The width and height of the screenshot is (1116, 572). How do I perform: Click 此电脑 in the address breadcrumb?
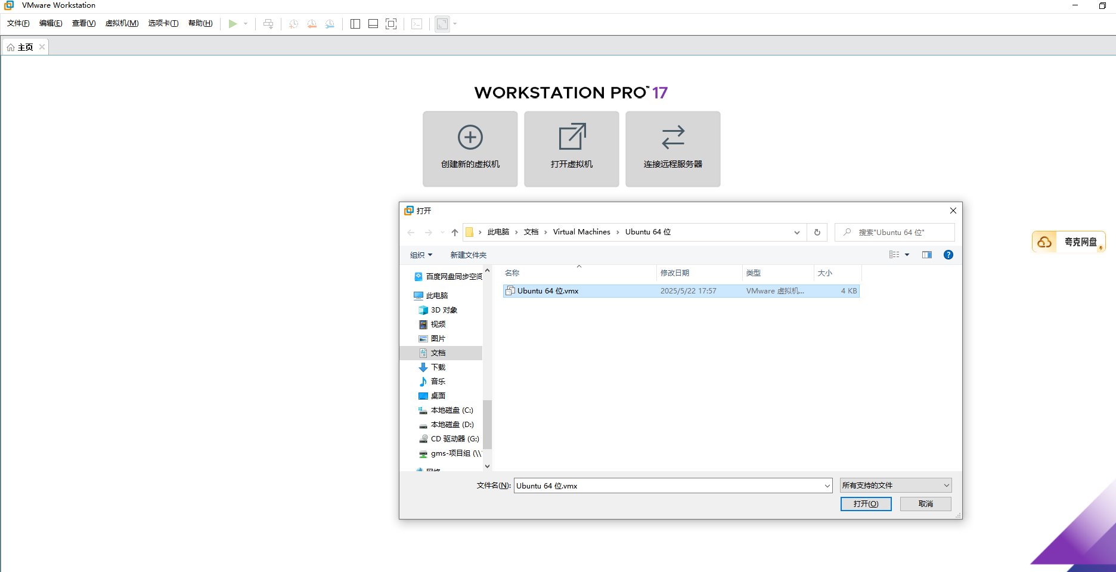(x=498, y=232)
